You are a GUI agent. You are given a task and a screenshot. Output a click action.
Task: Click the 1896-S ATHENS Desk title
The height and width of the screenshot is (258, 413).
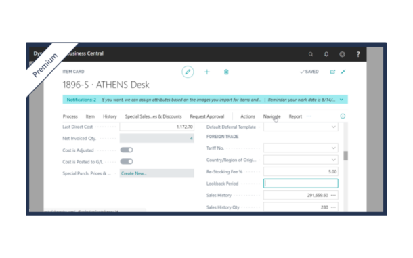[106, 85]
